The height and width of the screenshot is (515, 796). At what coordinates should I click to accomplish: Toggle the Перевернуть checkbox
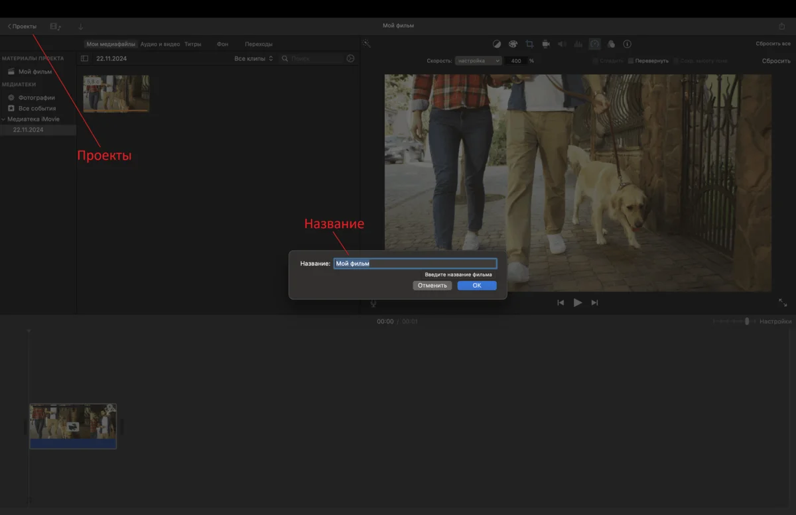[631, 61]
